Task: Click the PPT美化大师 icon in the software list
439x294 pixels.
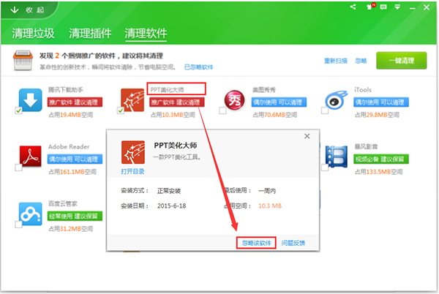Action: click(x=132, y=99)
